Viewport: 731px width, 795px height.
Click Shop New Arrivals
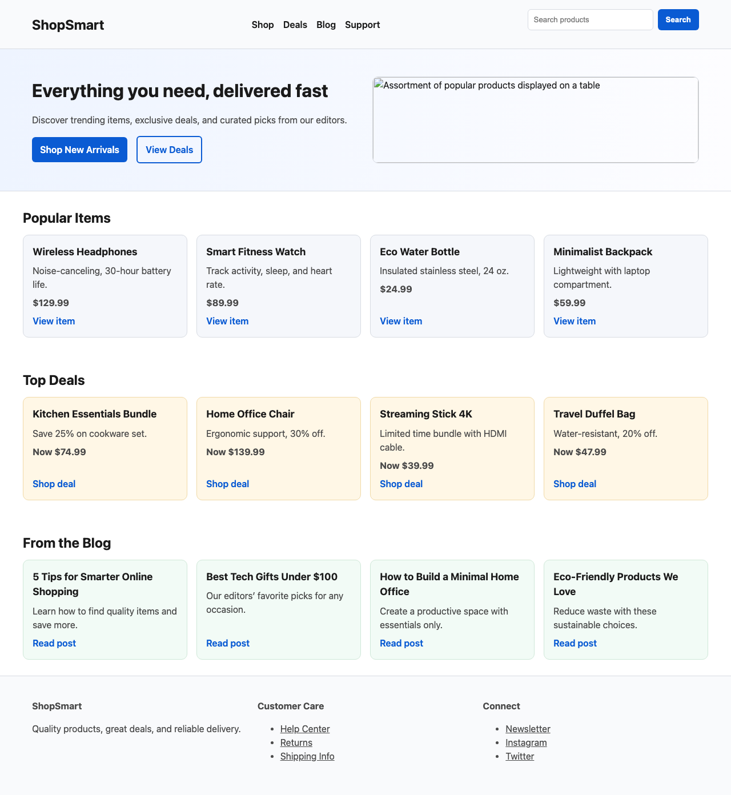(79, 150)
